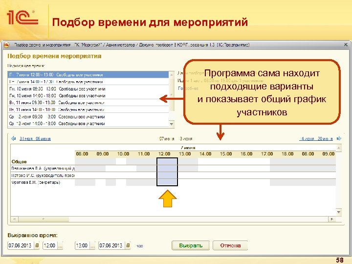Select row Пн, 10 июня 09:30 - 13:00

88,88
